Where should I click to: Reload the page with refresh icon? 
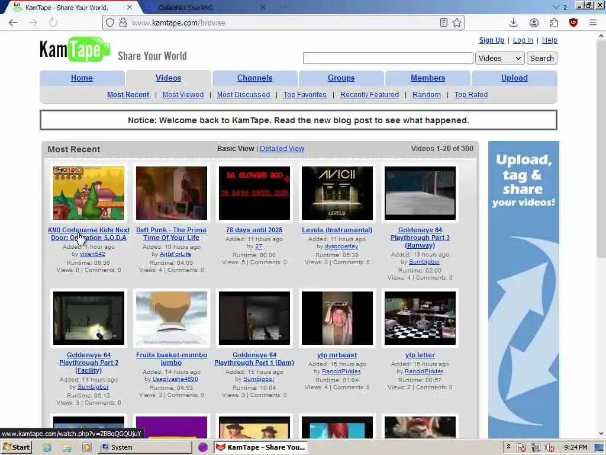(x=53, y=23)
